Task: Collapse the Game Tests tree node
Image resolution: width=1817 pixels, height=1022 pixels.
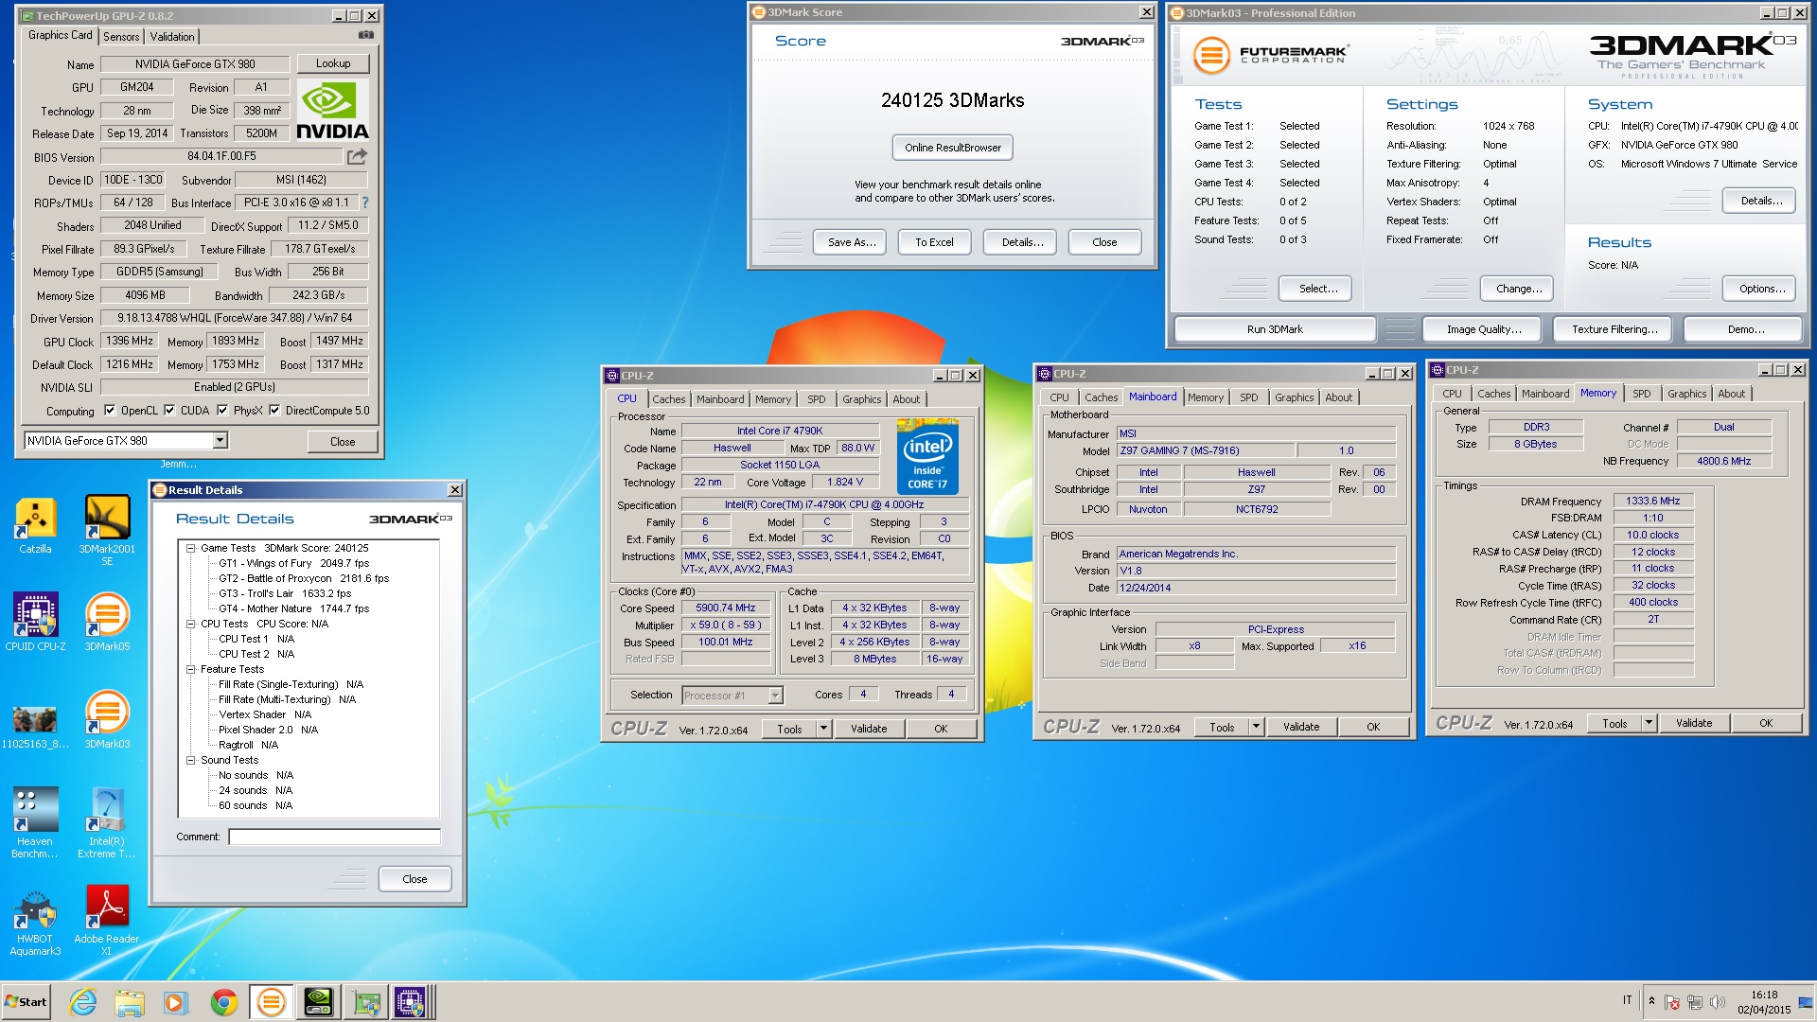Action: pos(190,548)
